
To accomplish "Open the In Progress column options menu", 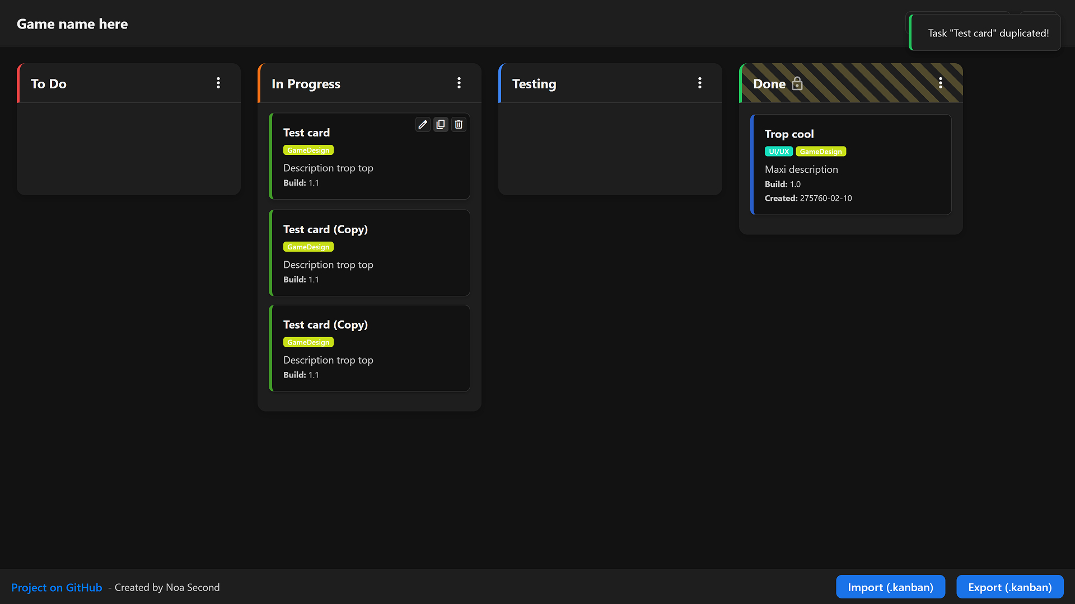I will (459, 83).
